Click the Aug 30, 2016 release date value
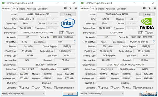158x97 pixels. coord(26,28)
